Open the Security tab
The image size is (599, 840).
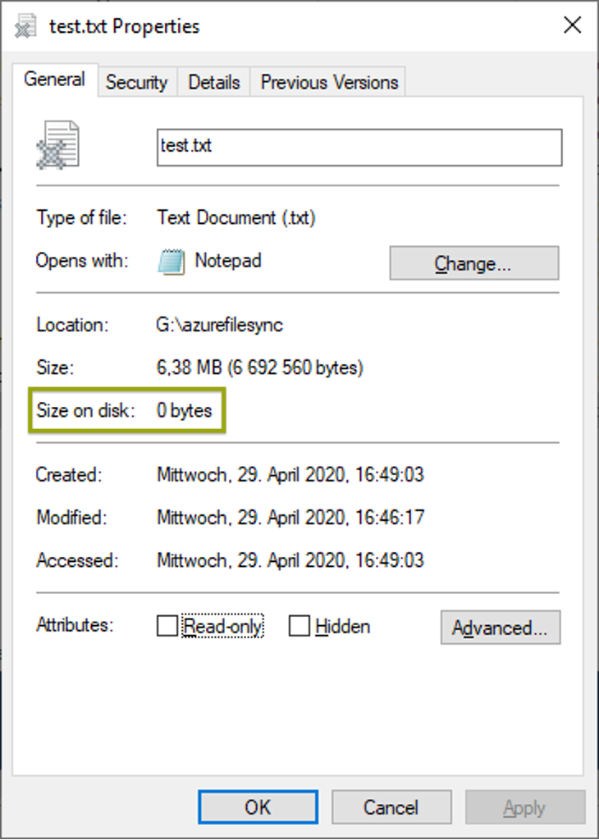136,82
